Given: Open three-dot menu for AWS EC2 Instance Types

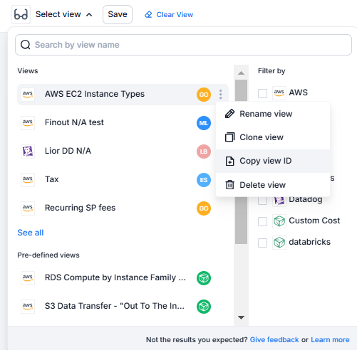Looking at the screenshot, I should pos(221,95).
